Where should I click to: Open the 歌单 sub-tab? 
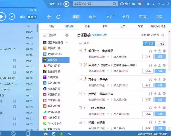coord(105,26)
